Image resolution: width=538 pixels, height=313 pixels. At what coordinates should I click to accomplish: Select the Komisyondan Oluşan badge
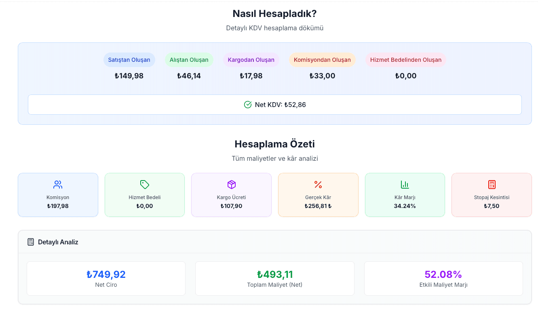point(322,60)
